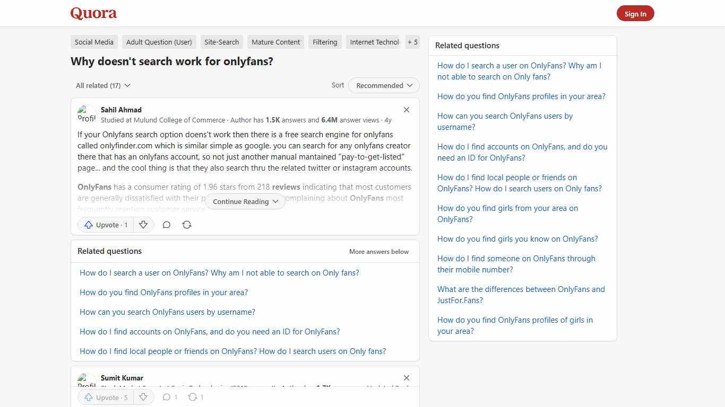
Task: Downvote Sahil Ahmad's answer
Action: pos(143,225)
